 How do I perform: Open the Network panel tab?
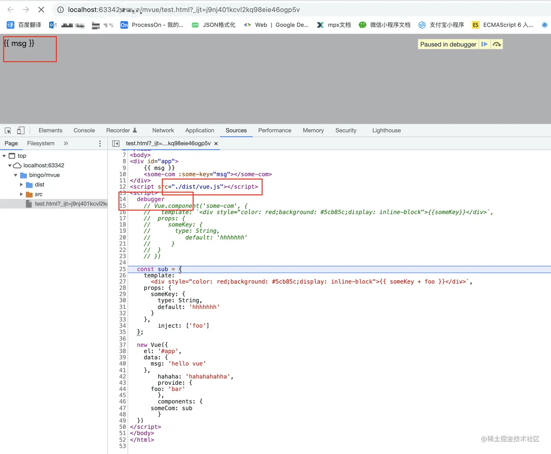pyautogui.click(x=163, y=130)
